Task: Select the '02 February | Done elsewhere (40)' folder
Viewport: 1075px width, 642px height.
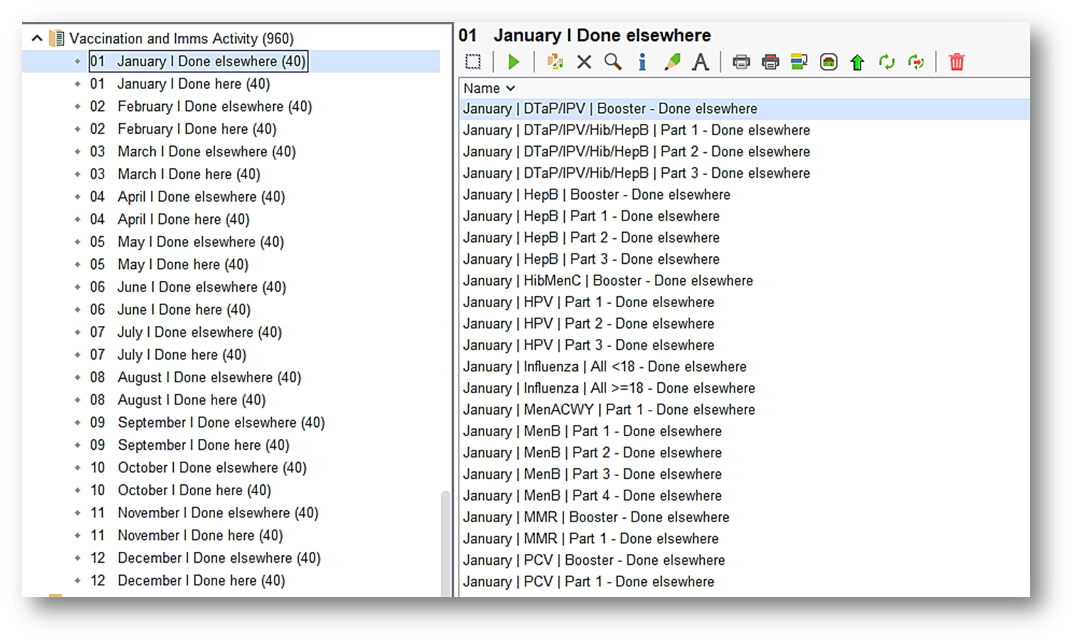Action: [x=201, y=107]
